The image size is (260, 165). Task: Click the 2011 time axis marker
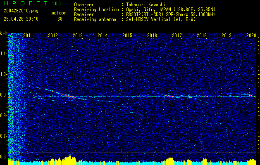click(28, 35)
